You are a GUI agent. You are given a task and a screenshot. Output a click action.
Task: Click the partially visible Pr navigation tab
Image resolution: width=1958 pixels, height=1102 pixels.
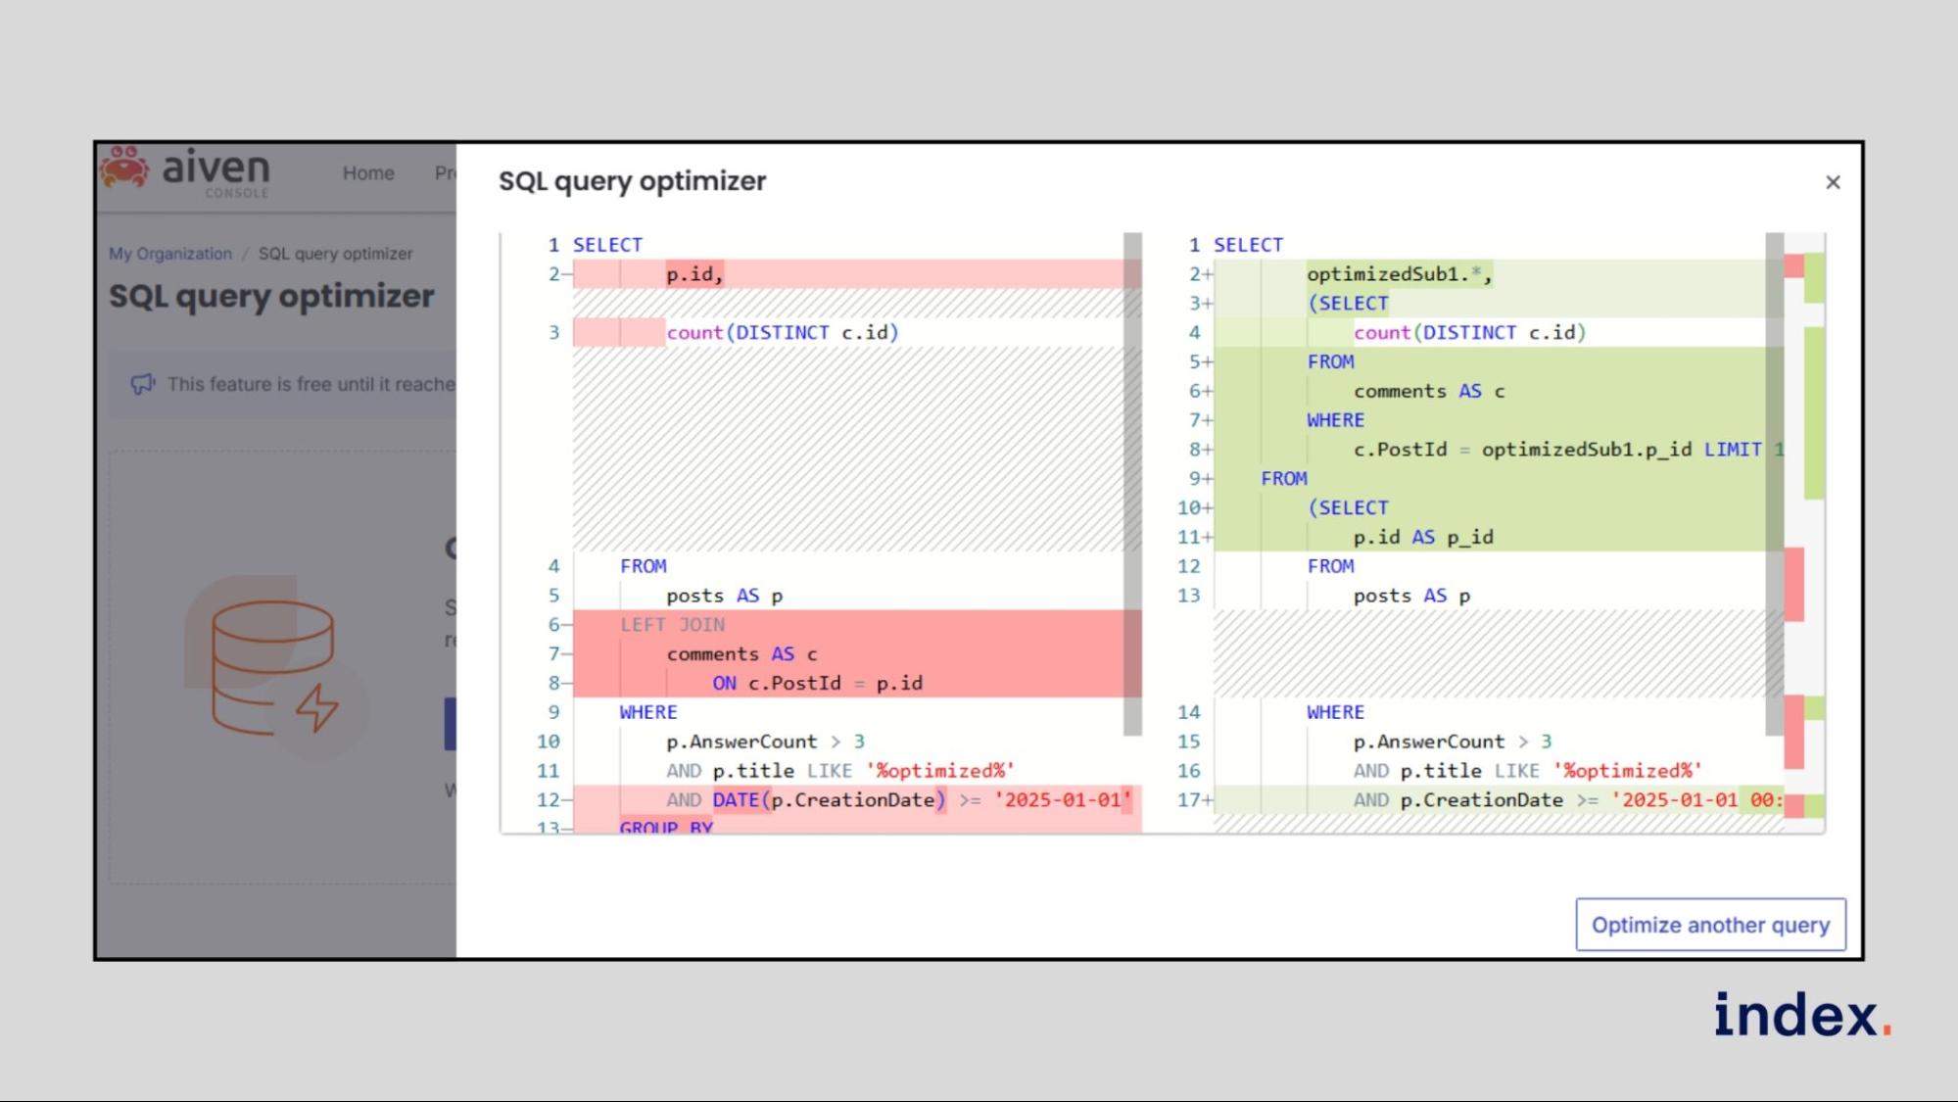pos(445,173)
